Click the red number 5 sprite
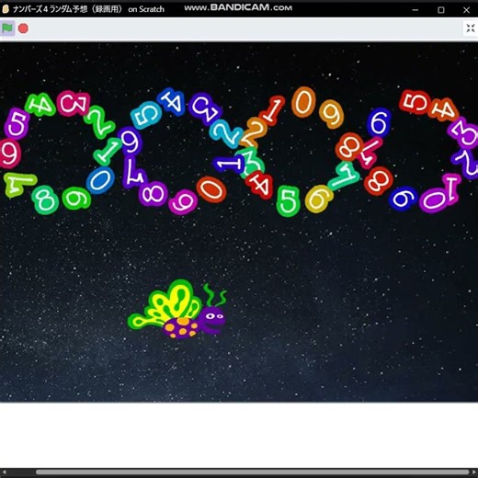This screenshot has height=478, width=478. point(415,102)
